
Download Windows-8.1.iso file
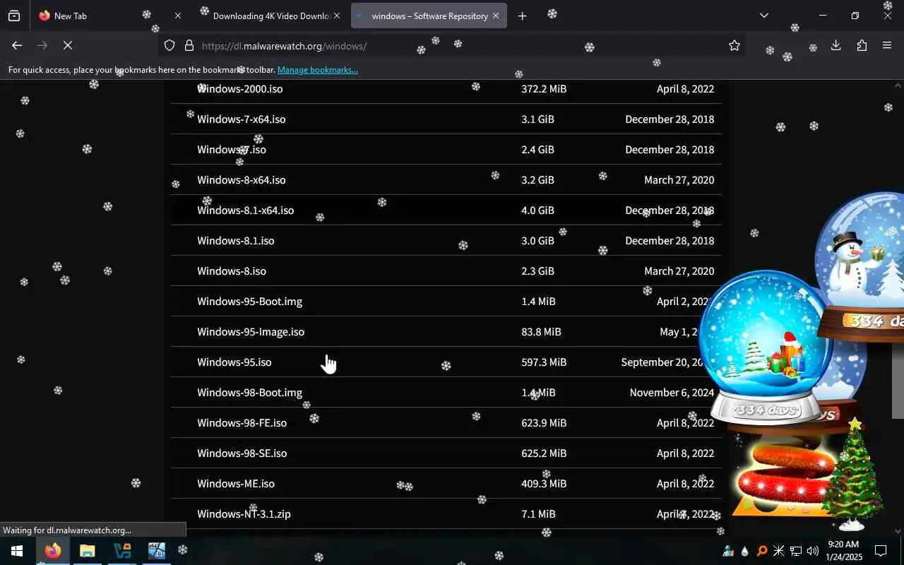tap(236, 241)
